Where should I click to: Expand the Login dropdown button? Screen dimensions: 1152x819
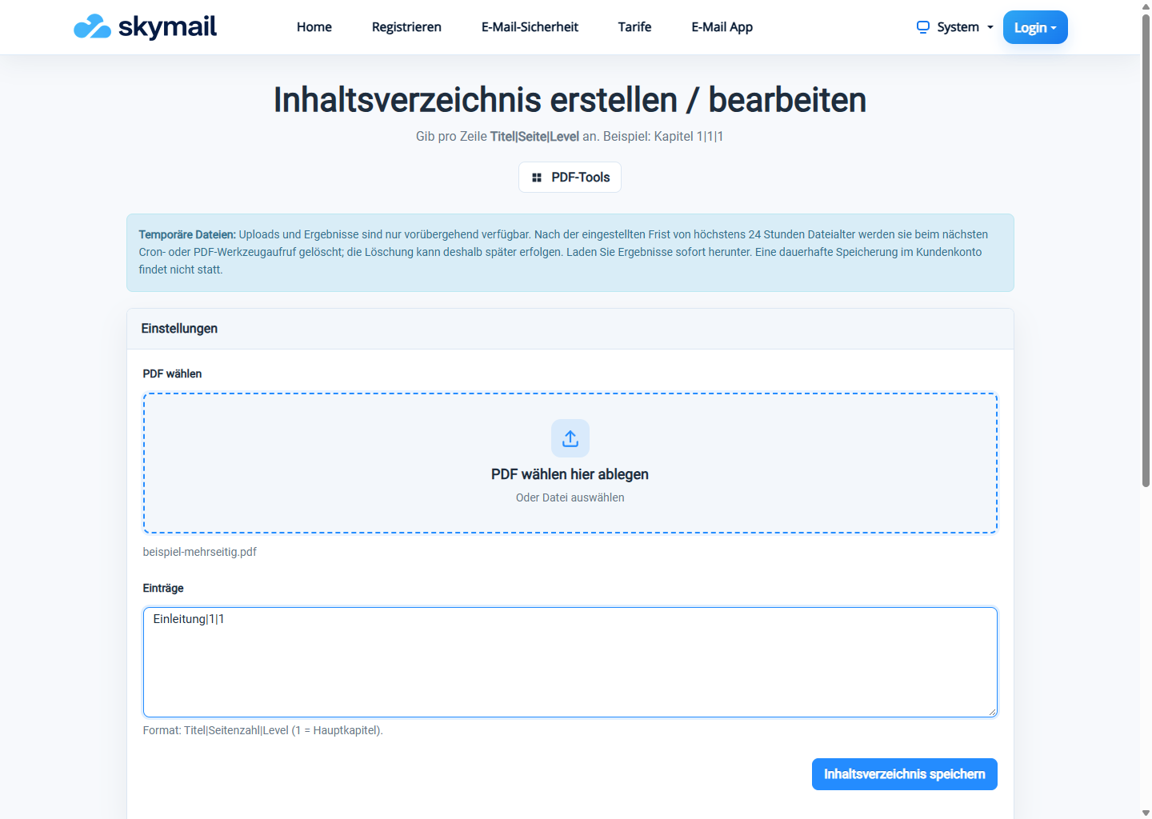click(x=1035, y=27)
